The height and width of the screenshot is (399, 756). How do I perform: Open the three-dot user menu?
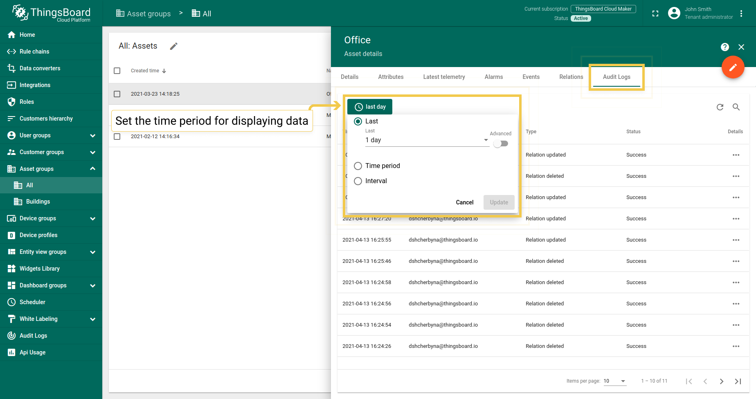(741, 13)
